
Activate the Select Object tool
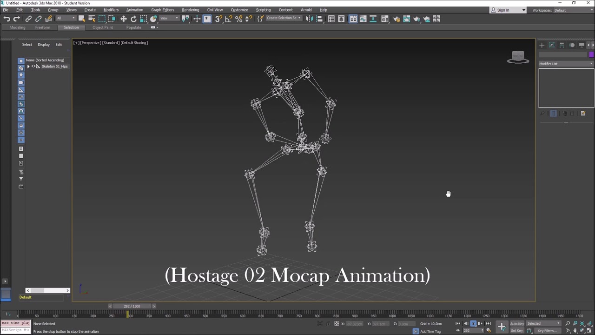[x=82, y=19]
